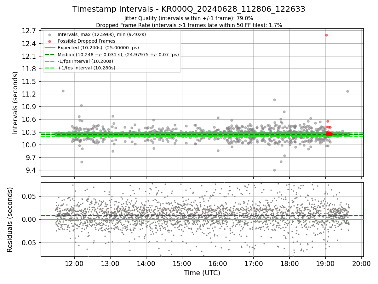
Task: Click the 'Dropped Frame Rate' subtitle line showing 1.7%
Action: point(189,25)
